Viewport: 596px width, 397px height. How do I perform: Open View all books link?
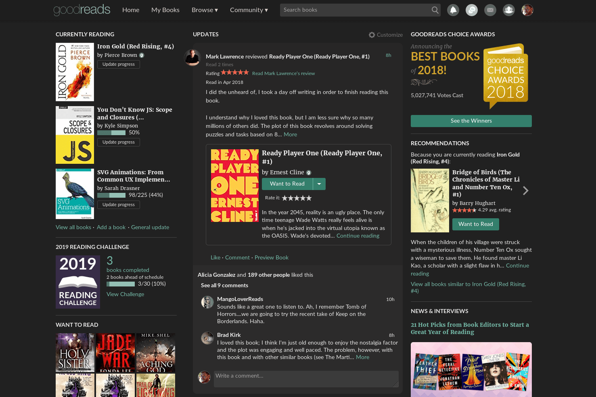[x=73, y=228]
